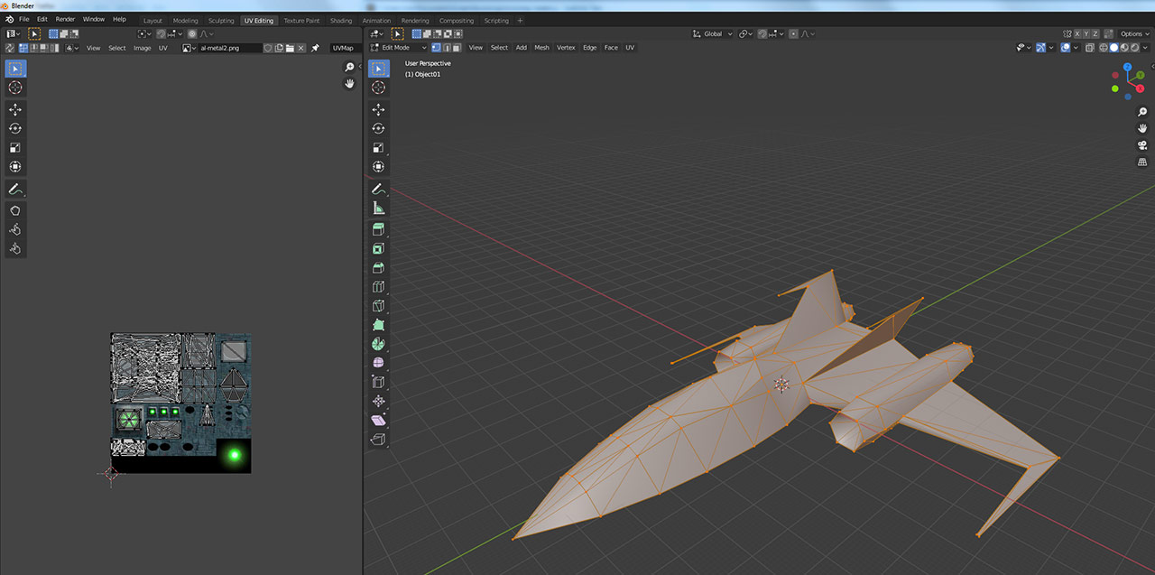Select the Annotate tool in the UV editor
Viewport: 1155px width, 575px height.
coord(14,189)
